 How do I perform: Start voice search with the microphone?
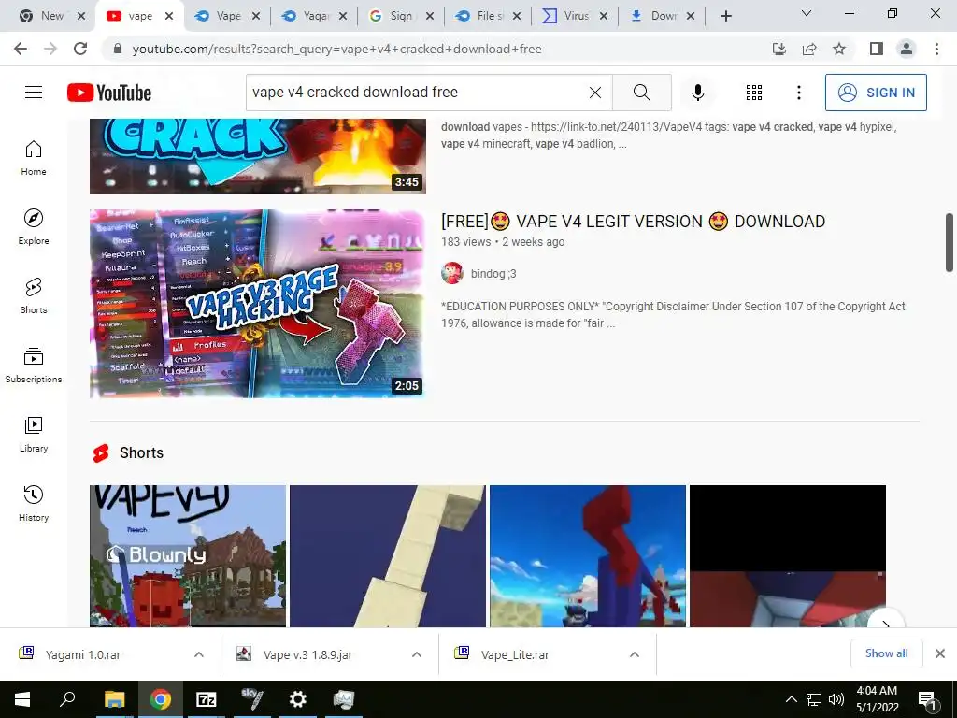point(697,93)
